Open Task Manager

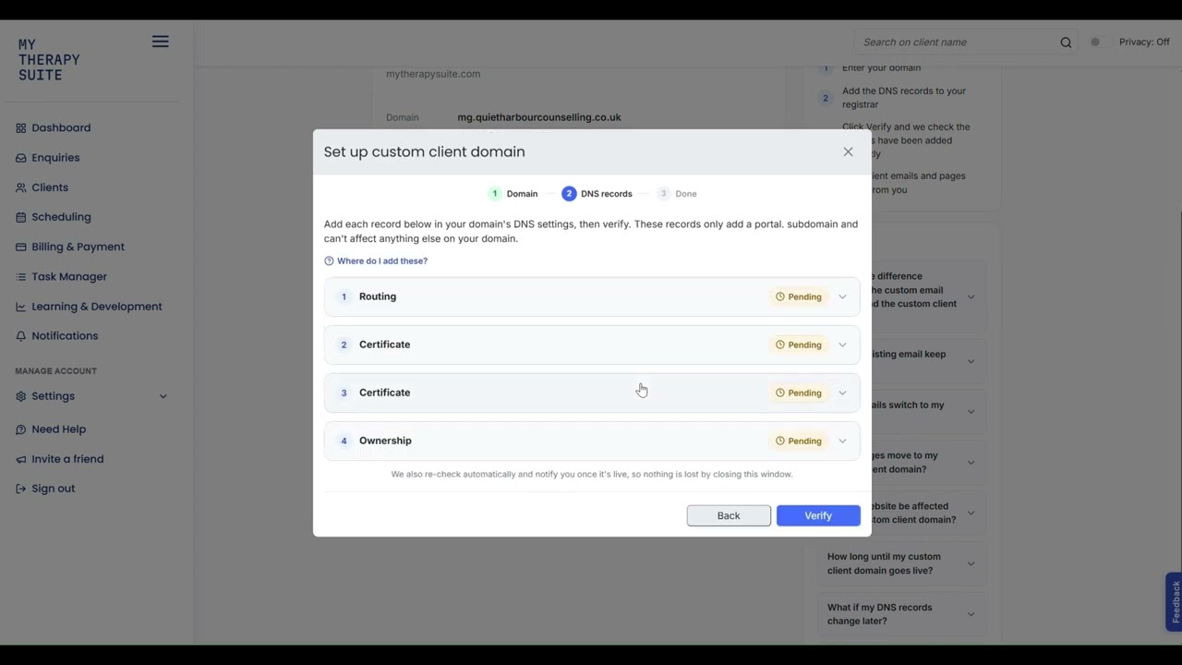[x=69, y=276]
